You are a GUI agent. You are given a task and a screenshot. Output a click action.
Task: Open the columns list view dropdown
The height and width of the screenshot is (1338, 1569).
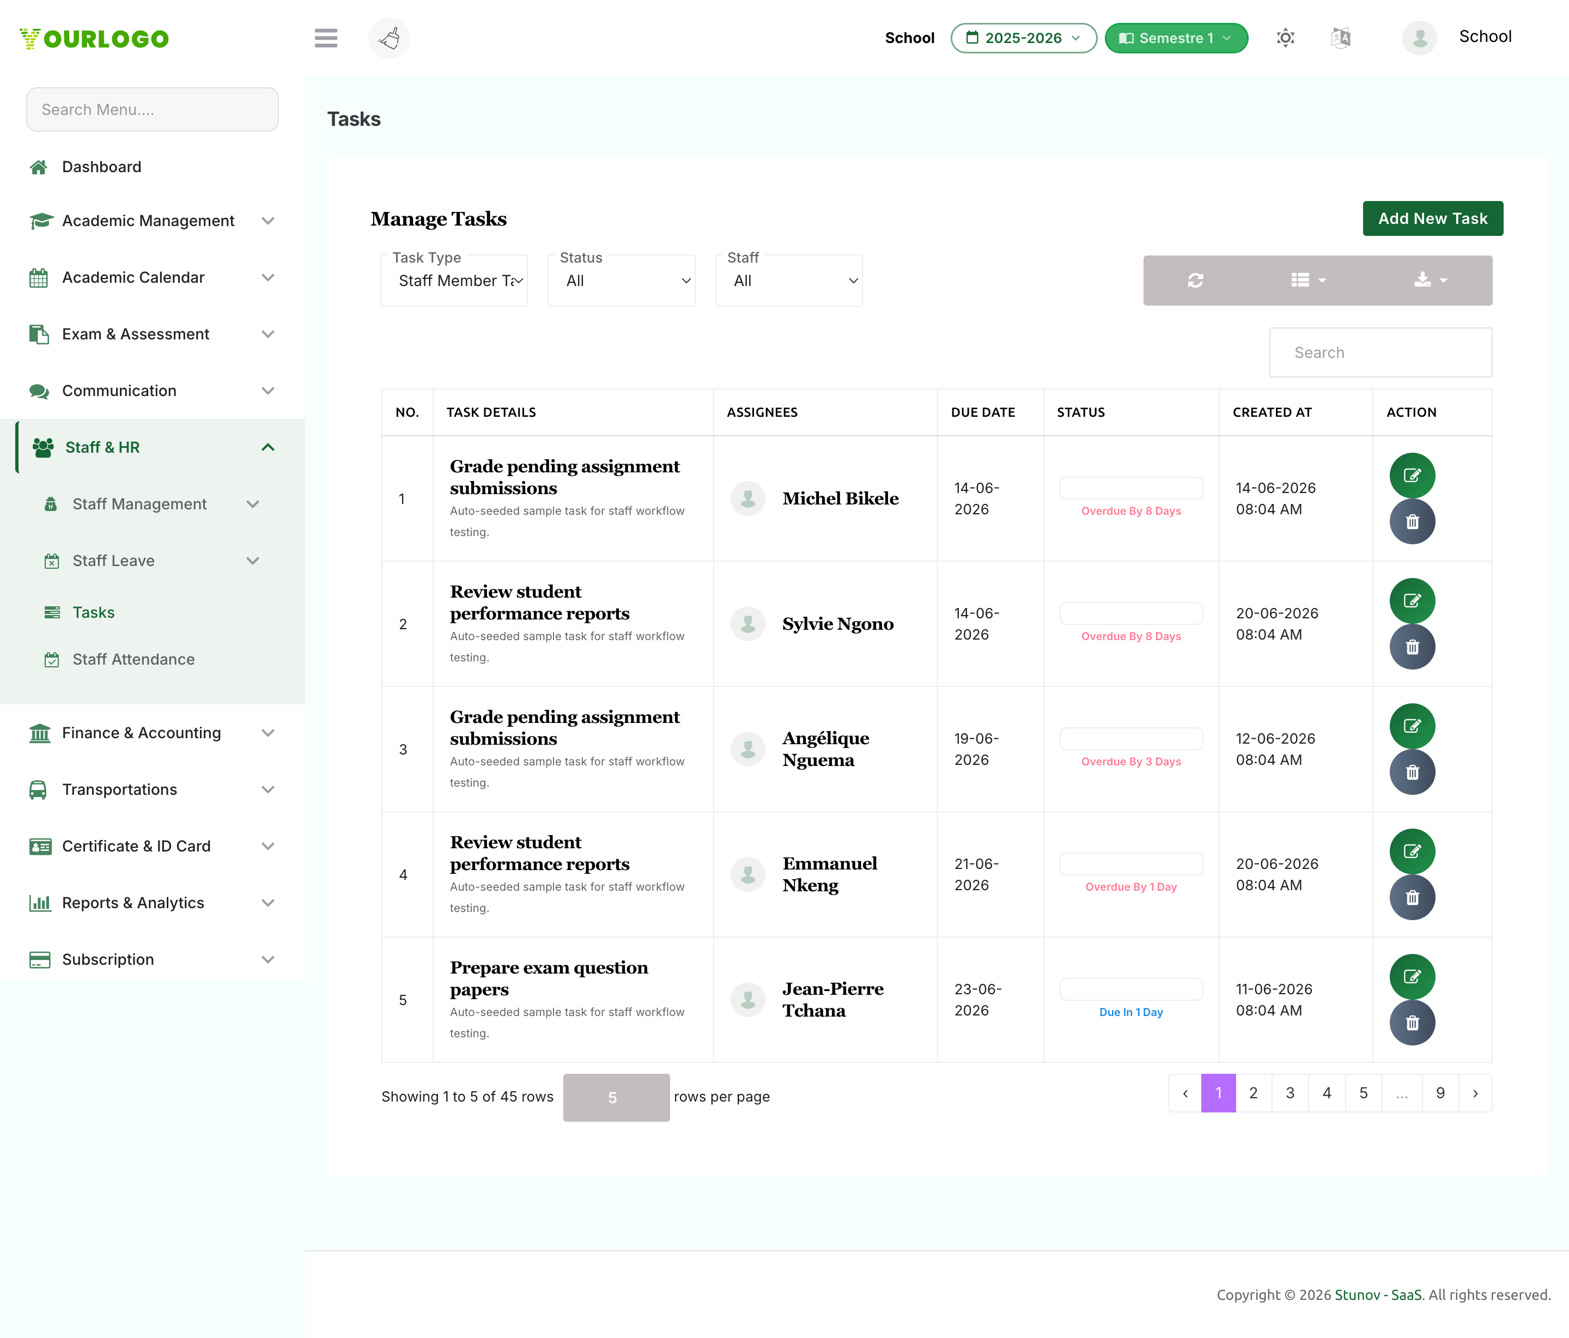[1307, 280]
